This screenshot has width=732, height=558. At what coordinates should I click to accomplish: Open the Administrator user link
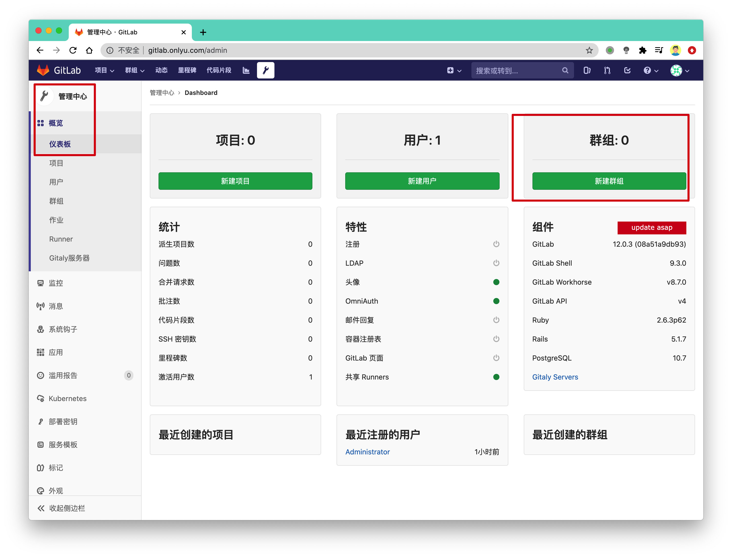[367, 452]
